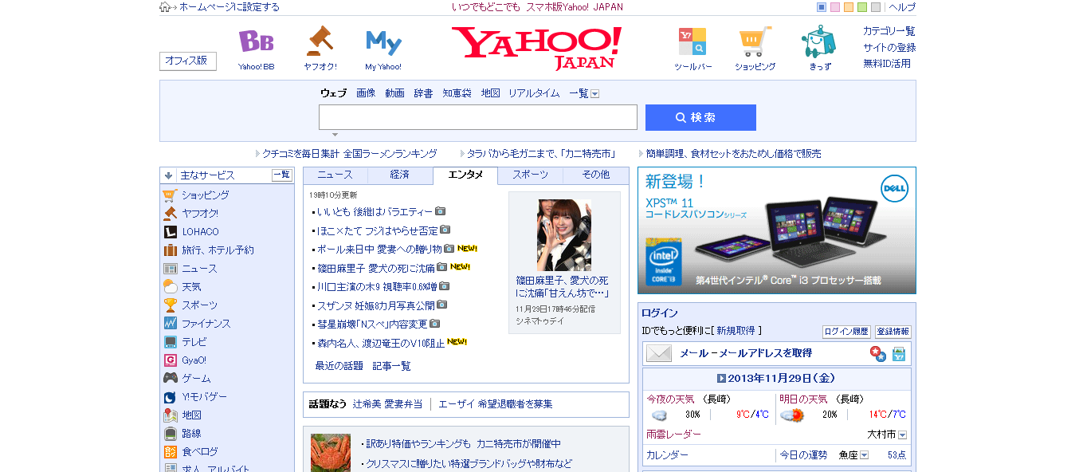Click the shopping cart icon in mail row
This screenshot has width=1075, height=472.
tap(899, 353)
